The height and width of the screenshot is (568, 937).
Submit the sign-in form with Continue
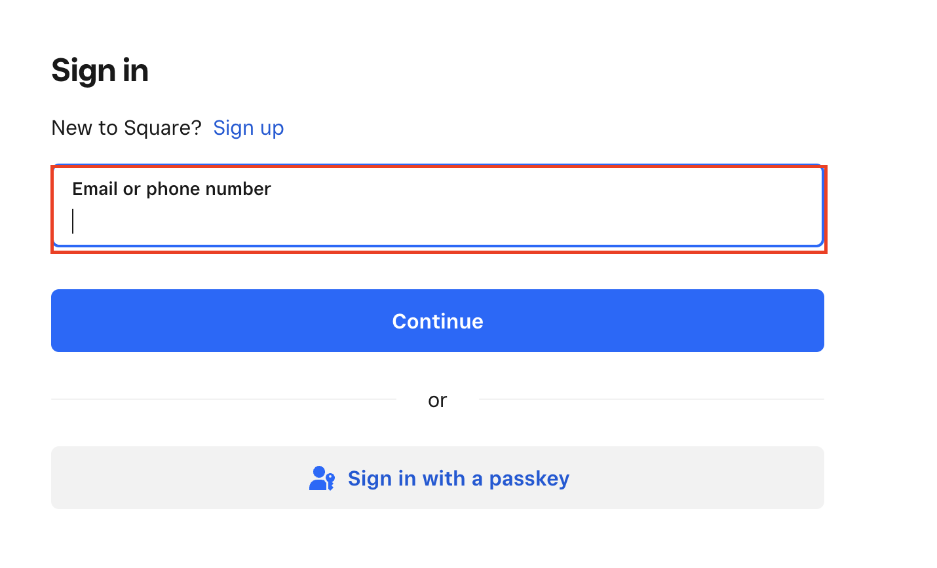438,321
